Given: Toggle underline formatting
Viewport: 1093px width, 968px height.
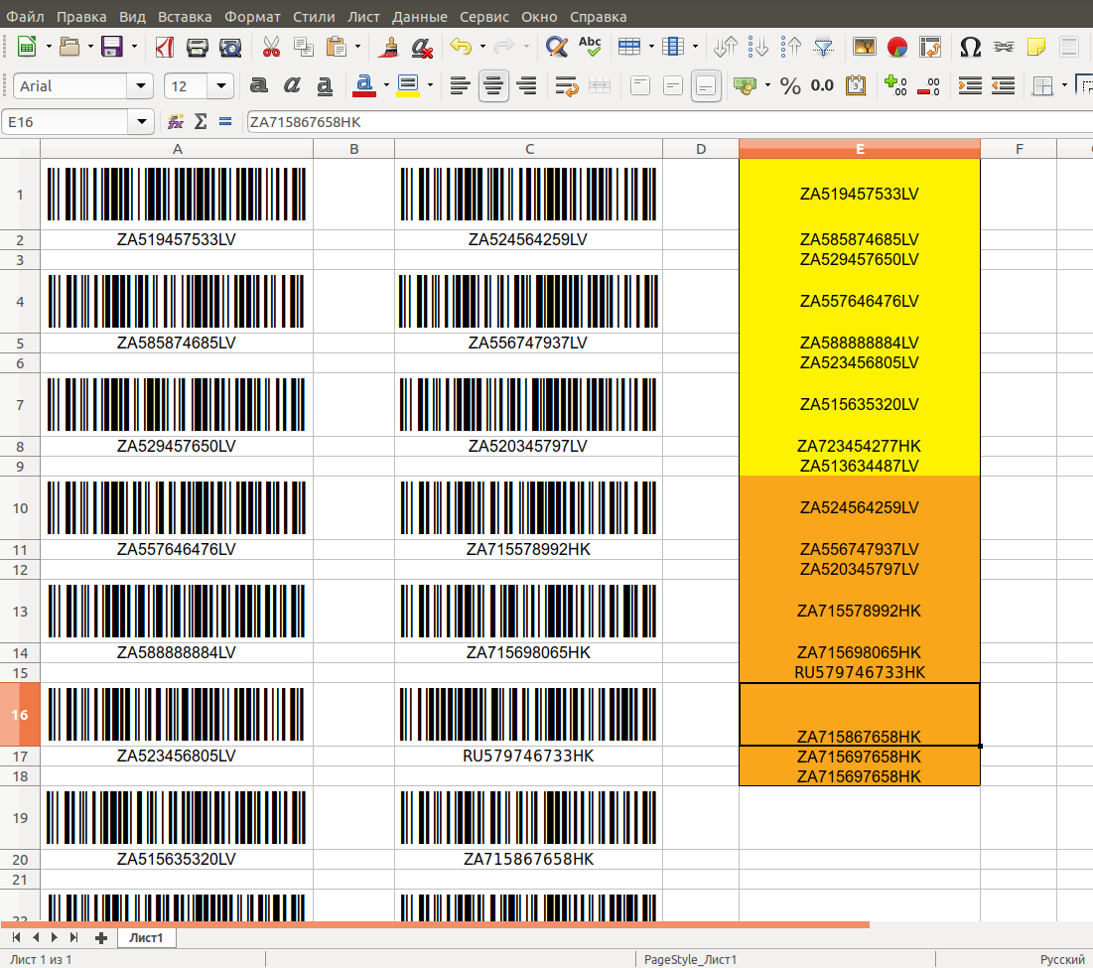Looking at the screenshot, I should pyautogui.click(x=325, y=85).
